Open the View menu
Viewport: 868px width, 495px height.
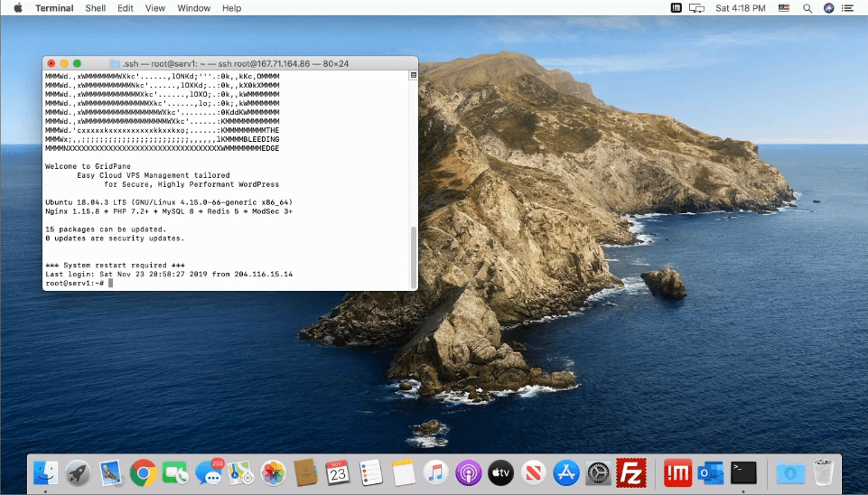[x=155, y=8]
